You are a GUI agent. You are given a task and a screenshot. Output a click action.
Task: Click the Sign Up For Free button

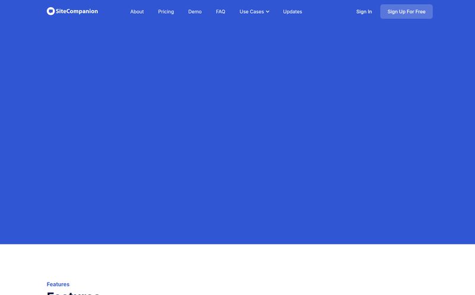(406, 11)
